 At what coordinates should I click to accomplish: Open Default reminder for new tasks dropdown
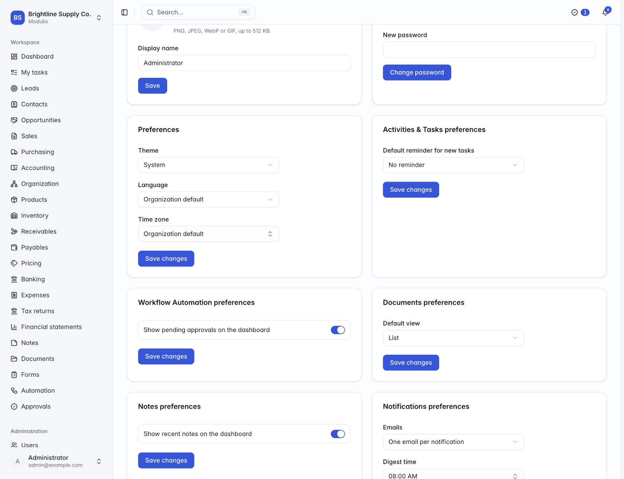[x=453, y=165]
